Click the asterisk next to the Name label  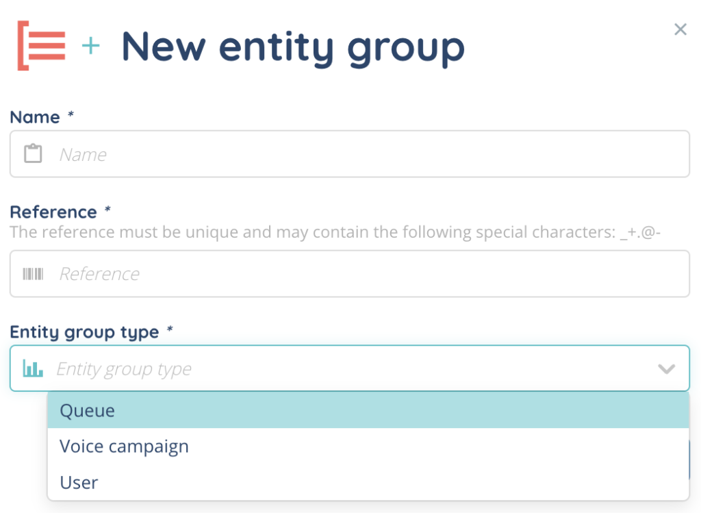point(71,116)
